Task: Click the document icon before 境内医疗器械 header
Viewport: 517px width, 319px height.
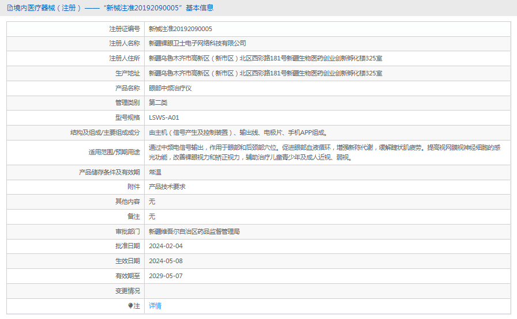Action: pyautogui.click(x=10, y=8)
